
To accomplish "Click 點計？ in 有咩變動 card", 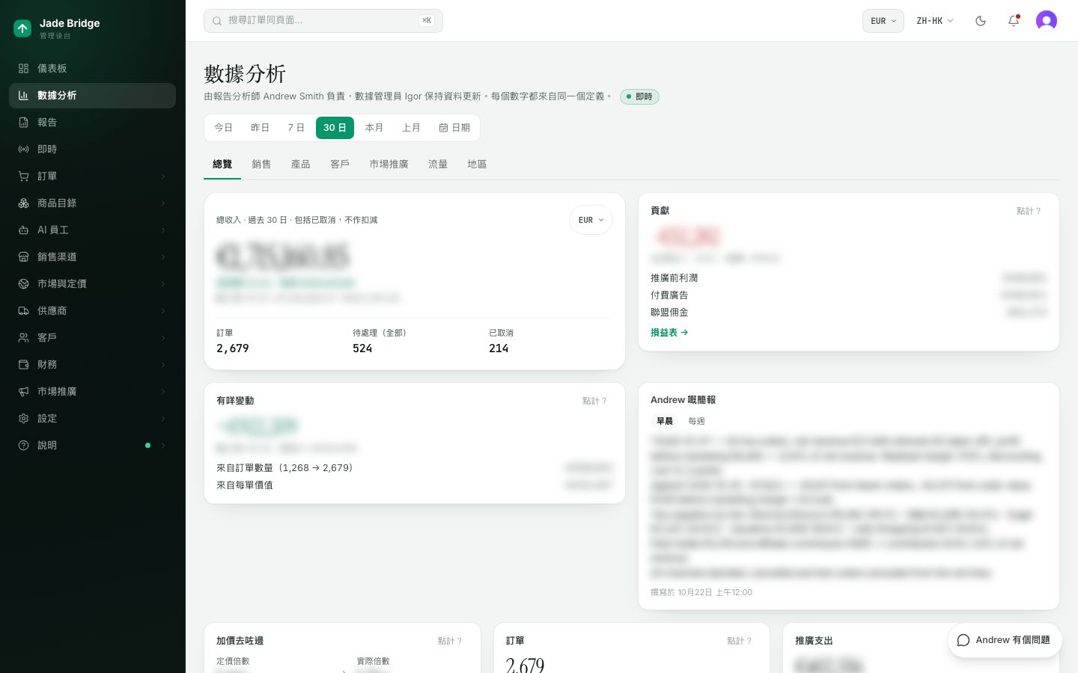I will click(594, 401).
